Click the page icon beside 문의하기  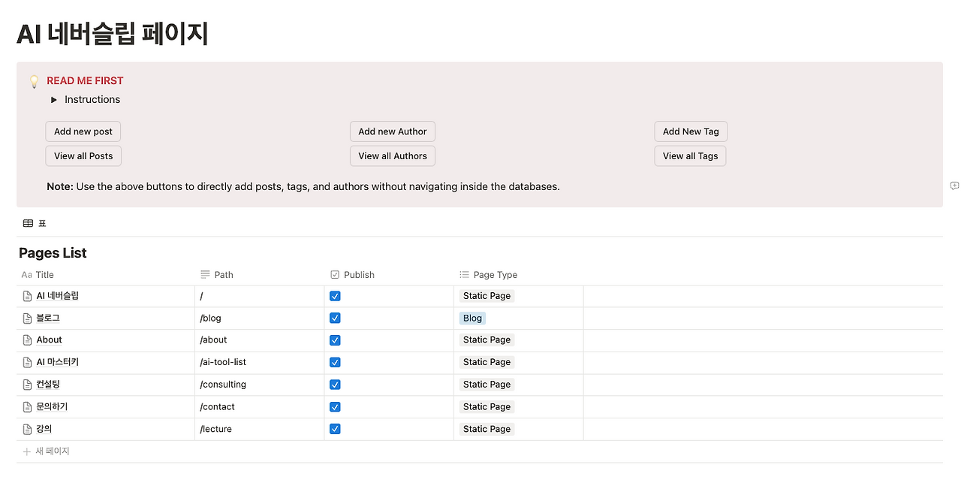(27, 407)
